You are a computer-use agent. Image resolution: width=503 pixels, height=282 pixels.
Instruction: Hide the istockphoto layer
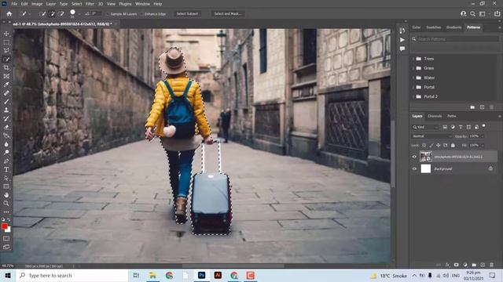(x=414, y=157)
